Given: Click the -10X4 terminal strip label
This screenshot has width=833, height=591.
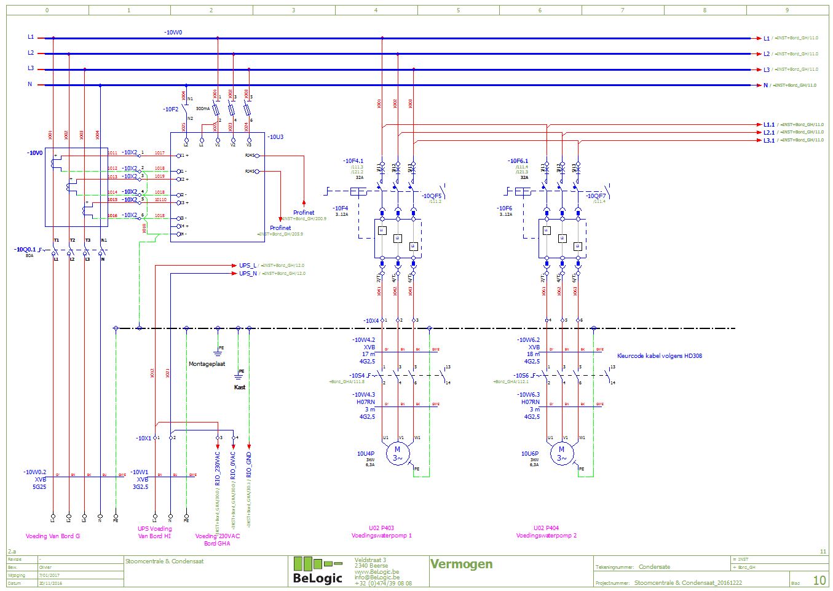Looking at the screenshot, I should coord(371,321).
